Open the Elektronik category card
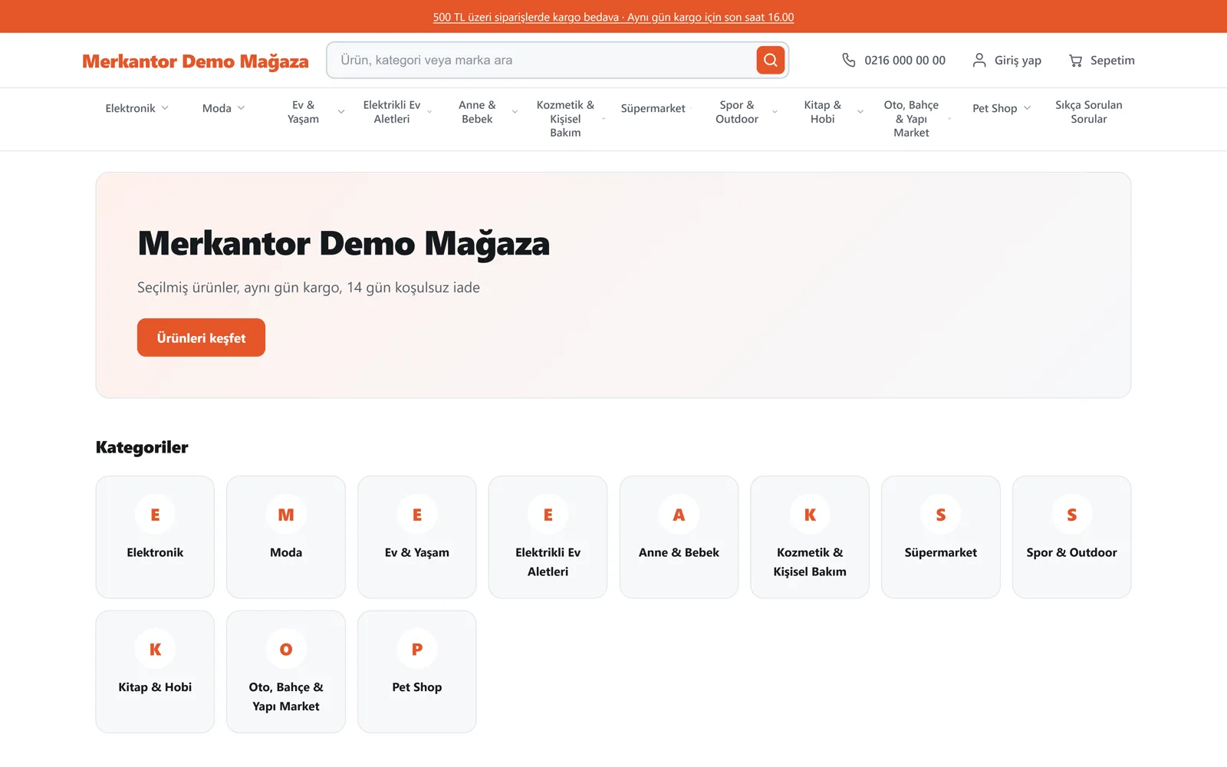The image size is (1227, 767). 155,537
